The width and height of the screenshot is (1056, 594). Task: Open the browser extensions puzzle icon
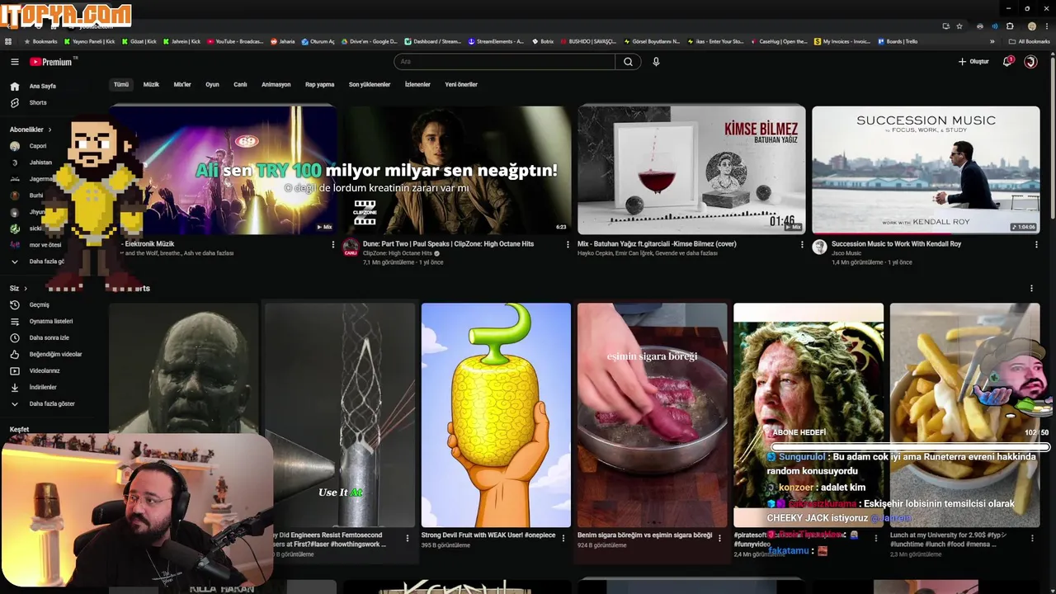[x=1010, y=26]
